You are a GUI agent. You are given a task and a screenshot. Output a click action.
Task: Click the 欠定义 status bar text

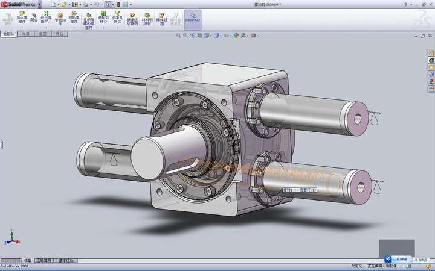357,266
